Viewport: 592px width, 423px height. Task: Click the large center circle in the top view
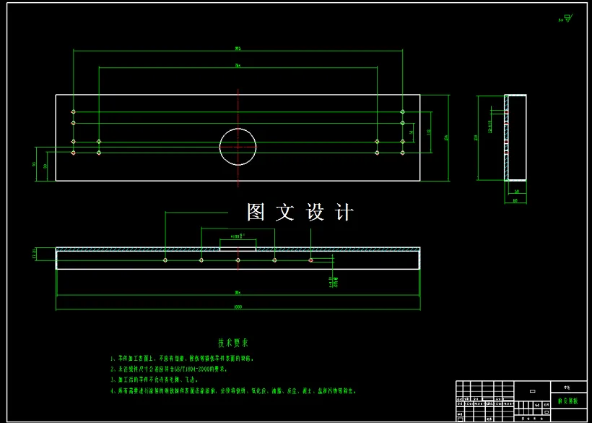point(238,147)
